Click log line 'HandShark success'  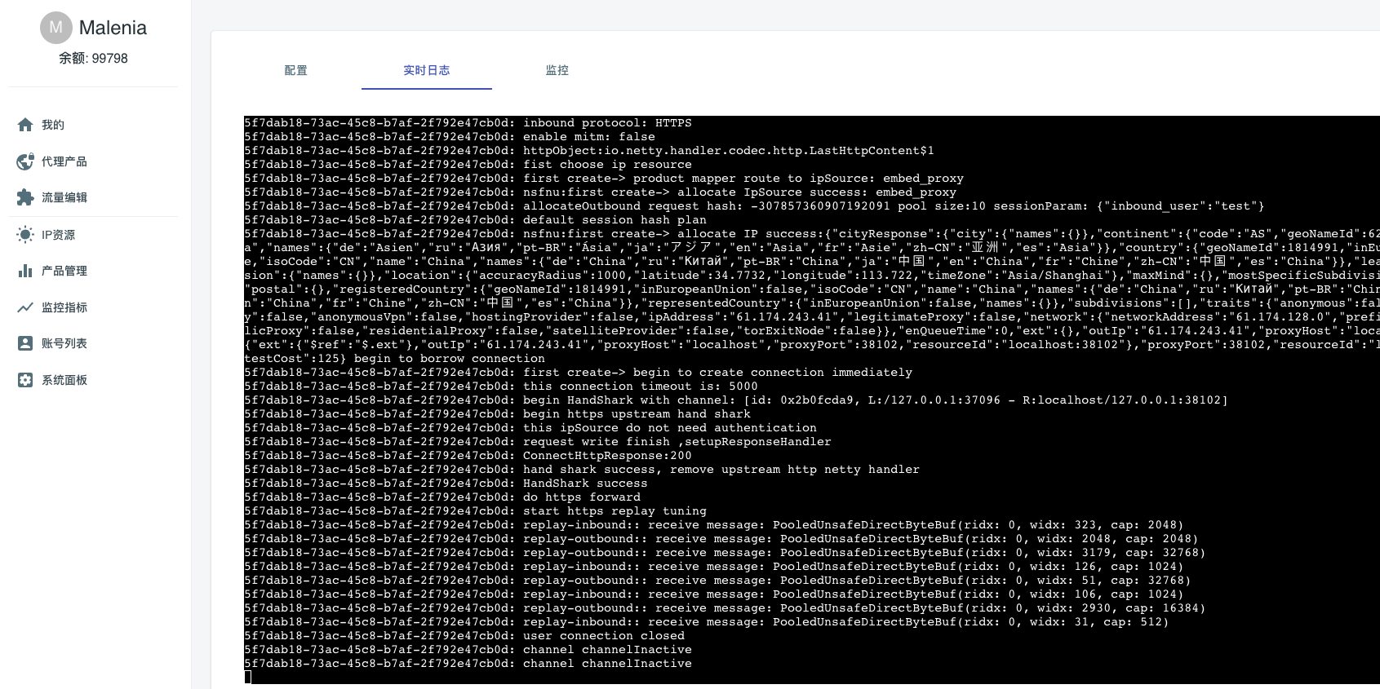pos(446,484)
